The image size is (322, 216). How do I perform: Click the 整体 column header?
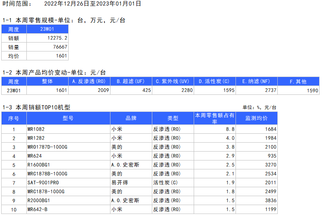coord(48,81)
